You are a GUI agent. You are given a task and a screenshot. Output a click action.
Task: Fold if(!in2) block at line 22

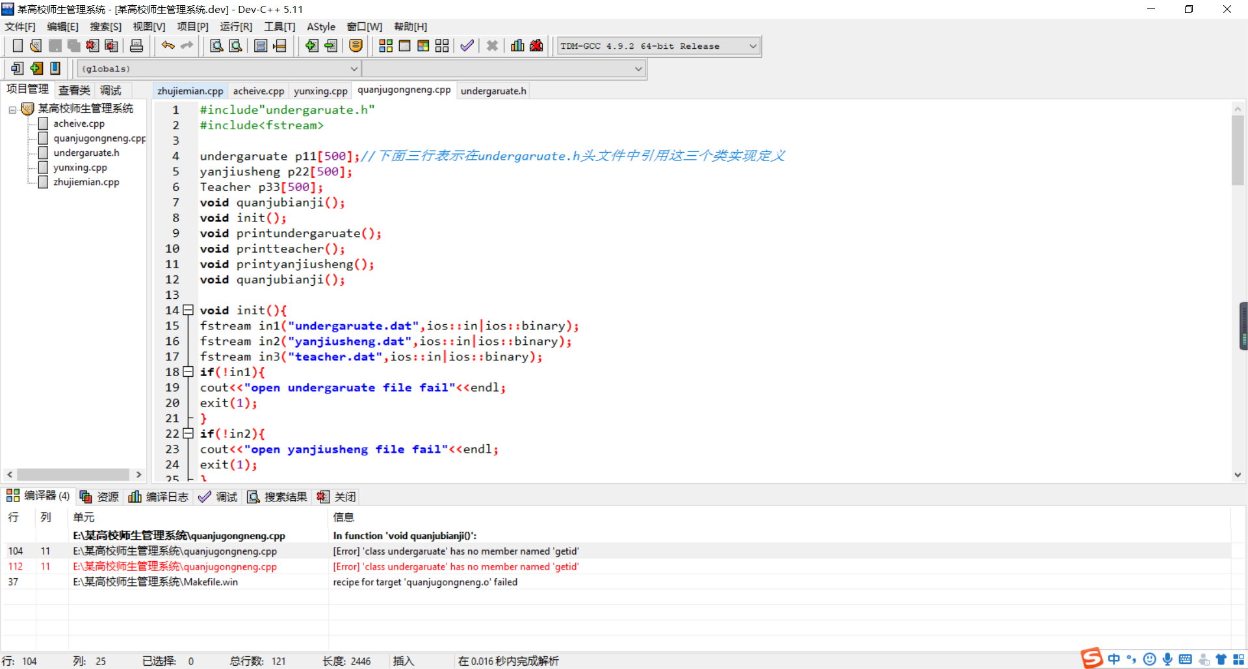pyautogui.click(x=188, y=433)
